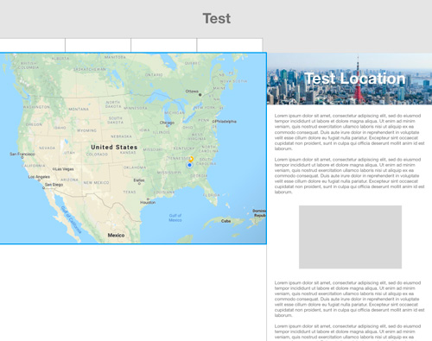This screenshot has height=341, width=432.
Task: Click the "Gulf of California" water label
Action: click(x=71, y=220)
